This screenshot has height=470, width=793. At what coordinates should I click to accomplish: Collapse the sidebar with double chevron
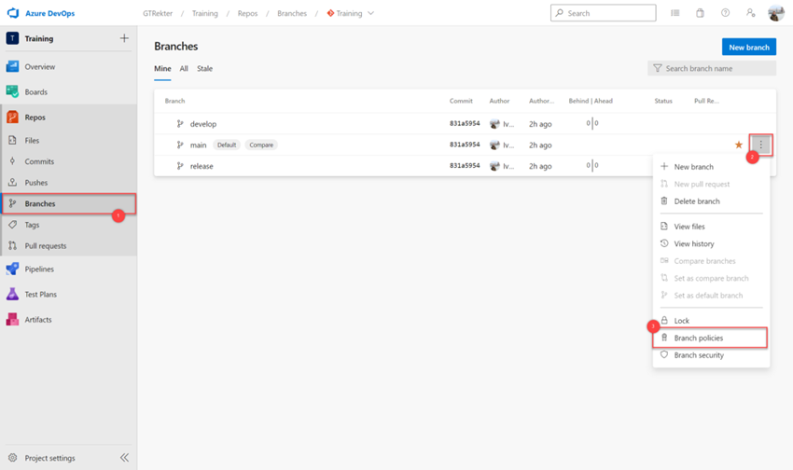pyautogui.click(x=124, y=458)
